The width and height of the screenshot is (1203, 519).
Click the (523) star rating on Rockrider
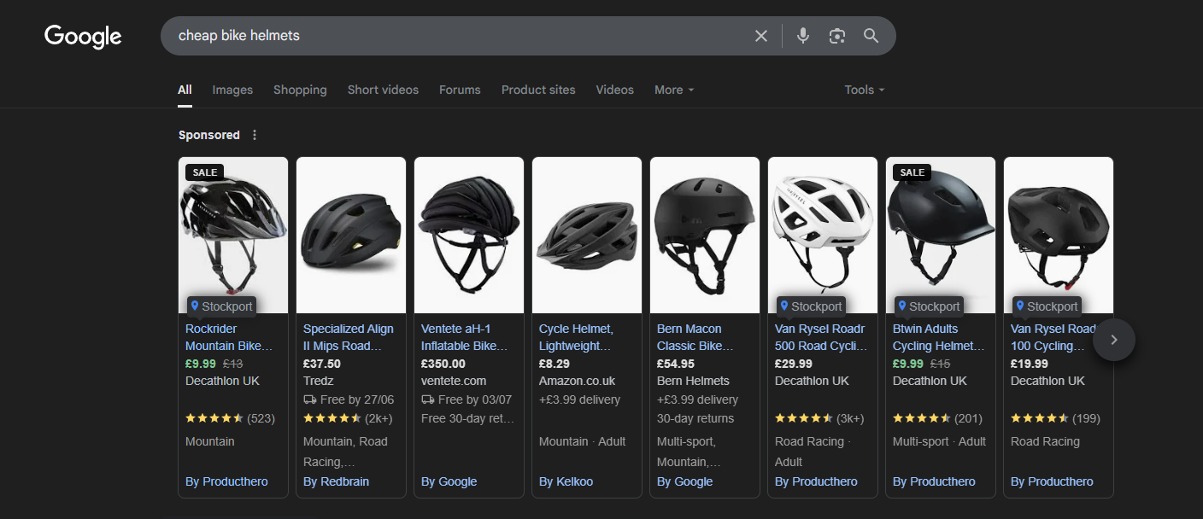point(230,418)
